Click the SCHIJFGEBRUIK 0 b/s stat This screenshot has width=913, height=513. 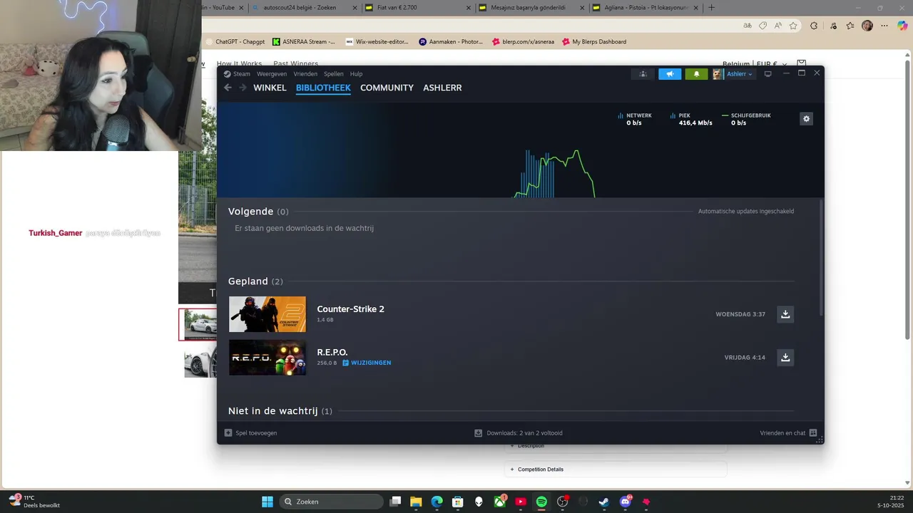coord(746,119)
